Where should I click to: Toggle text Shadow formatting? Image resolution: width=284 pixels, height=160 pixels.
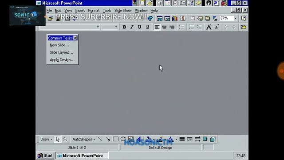pyautogui.click(x=147, y=27)
